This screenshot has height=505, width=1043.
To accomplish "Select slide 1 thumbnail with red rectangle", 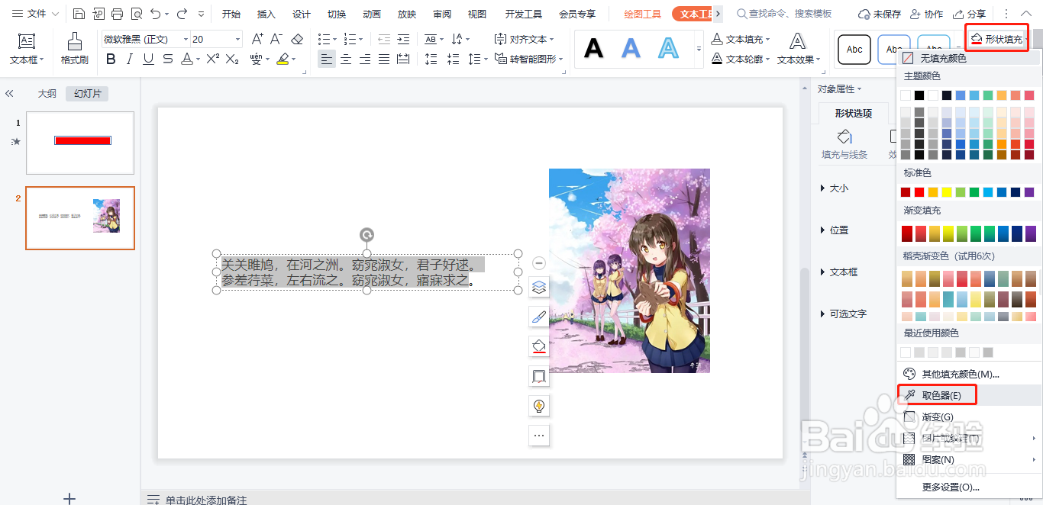I will click(x=80, y=143).
